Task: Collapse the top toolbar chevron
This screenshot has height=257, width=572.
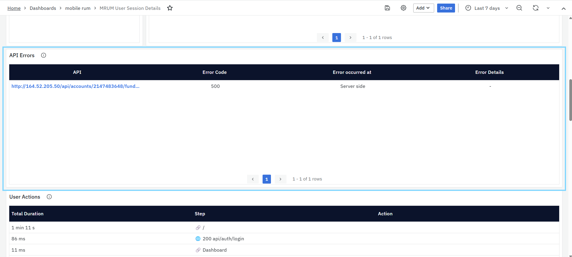Action: click(x=563, y=8)
